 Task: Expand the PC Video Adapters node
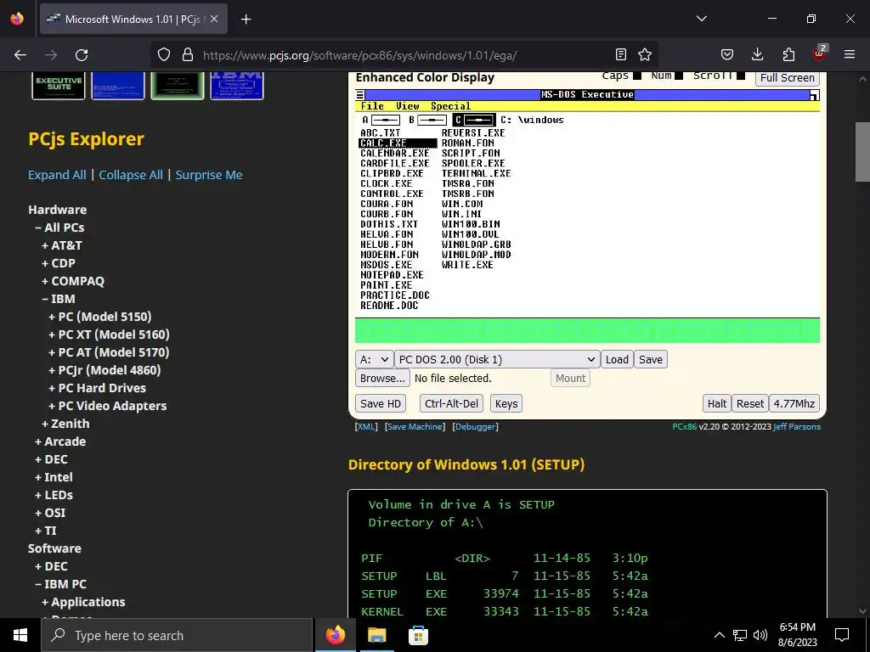108,406
